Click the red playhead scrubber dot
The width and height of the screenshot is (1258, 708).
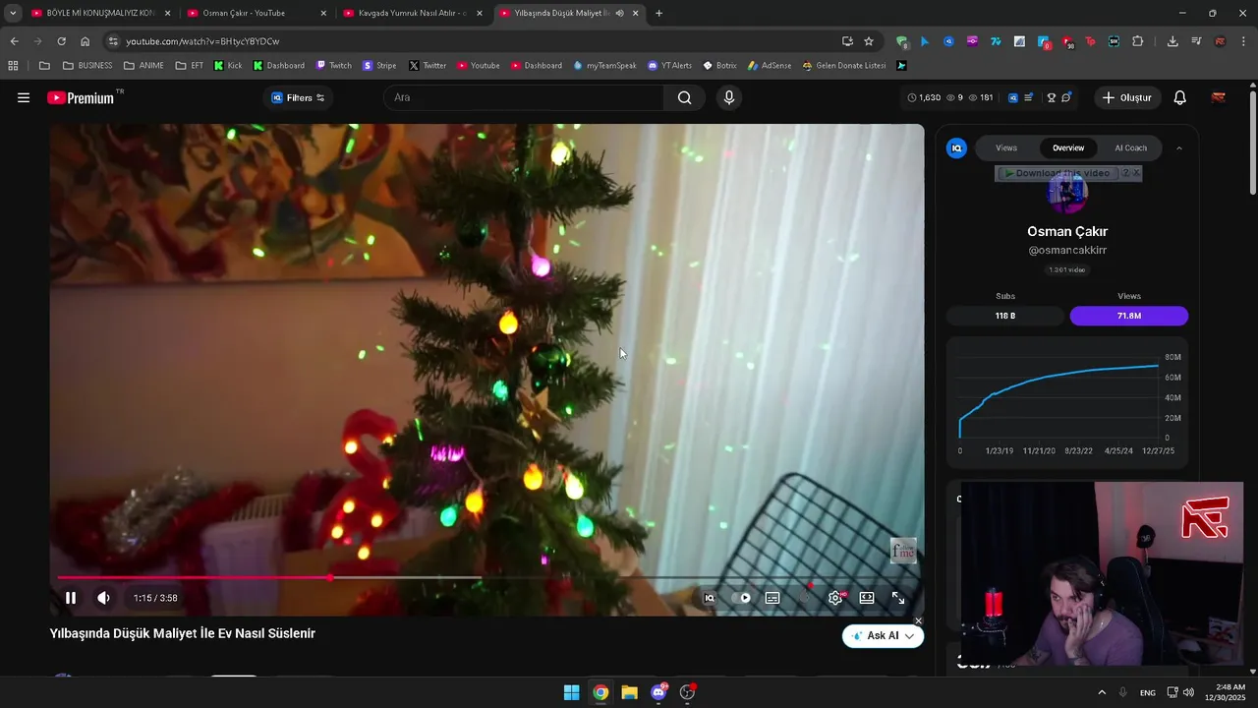coord(330,578)
